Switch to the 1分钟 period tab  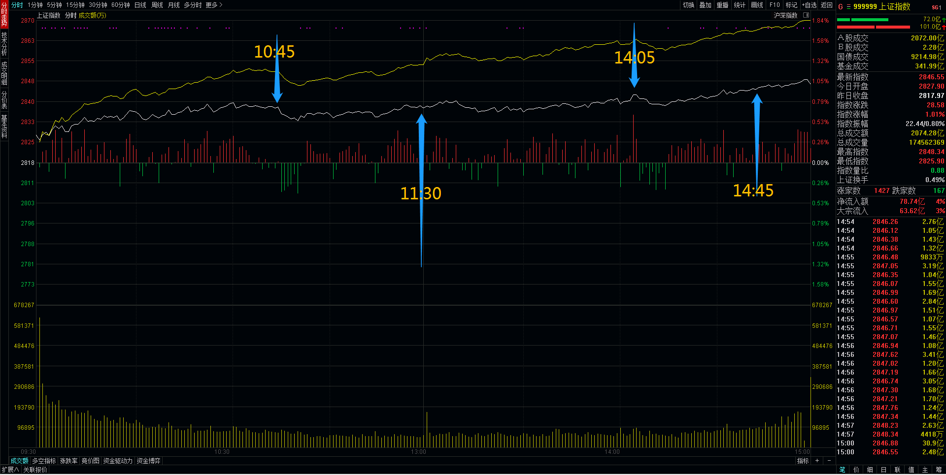[x=35, y=5]
